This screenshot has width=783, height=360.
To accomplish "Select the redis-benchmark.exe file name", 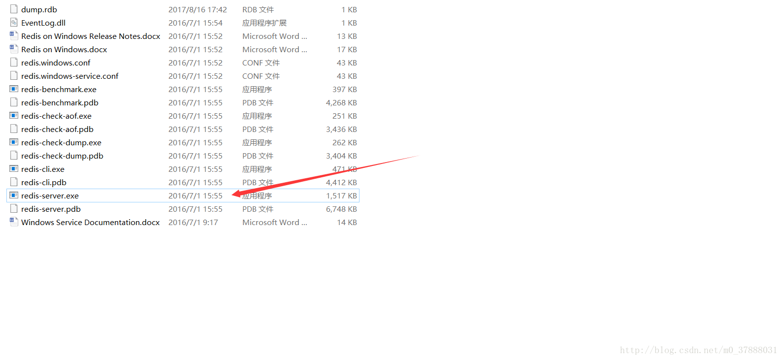I will [x=59, y=90].
